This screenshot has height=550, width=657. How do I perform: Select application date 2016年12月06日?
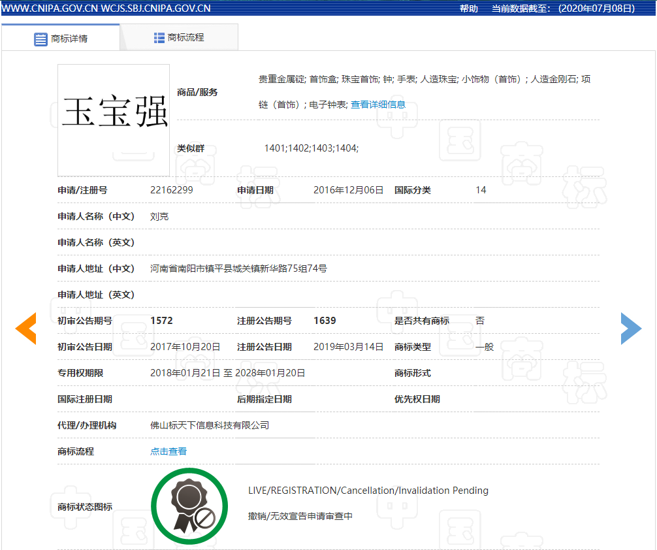pyautogui.click(x=348, y=190)
